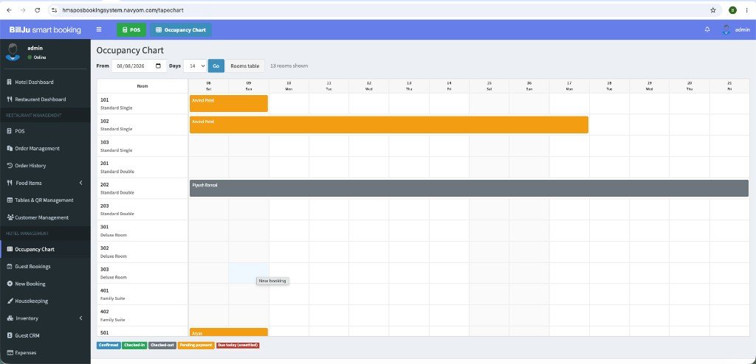Open Hotel Dashboard in sidebar
The width and height of the screenshot is (756, 364).
pyautogui.click(x=45, y=83)
